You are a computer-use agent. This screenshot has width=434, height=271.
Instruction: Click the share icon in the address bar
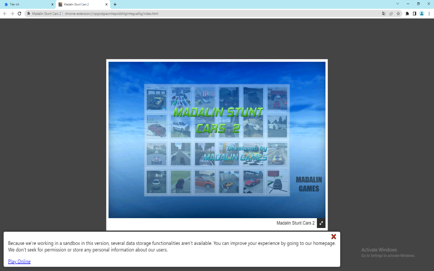pyautogui.click(x=391, y=14)
